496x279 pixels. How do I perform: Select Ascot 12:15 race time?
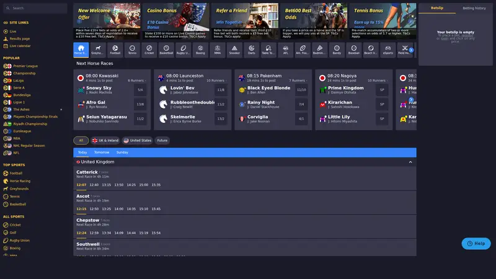pos(81,209)
